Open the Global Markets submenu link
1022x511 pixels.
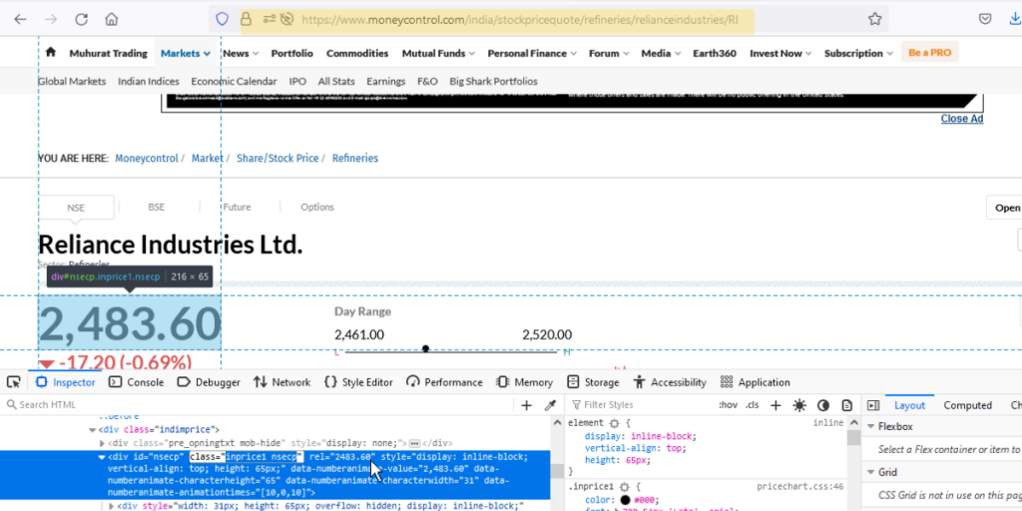pyautogui.click(x=72, y=82)
